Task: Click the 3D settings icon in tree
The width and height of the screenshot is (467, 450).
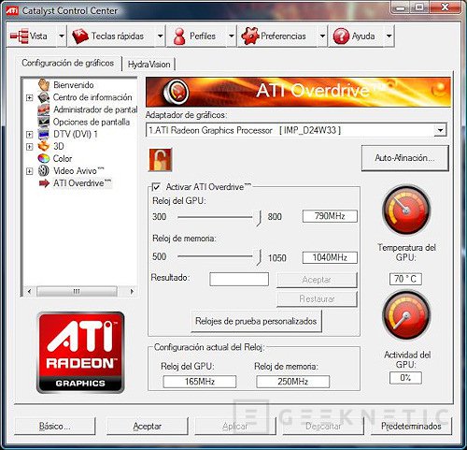Action: tap(44, 146)
